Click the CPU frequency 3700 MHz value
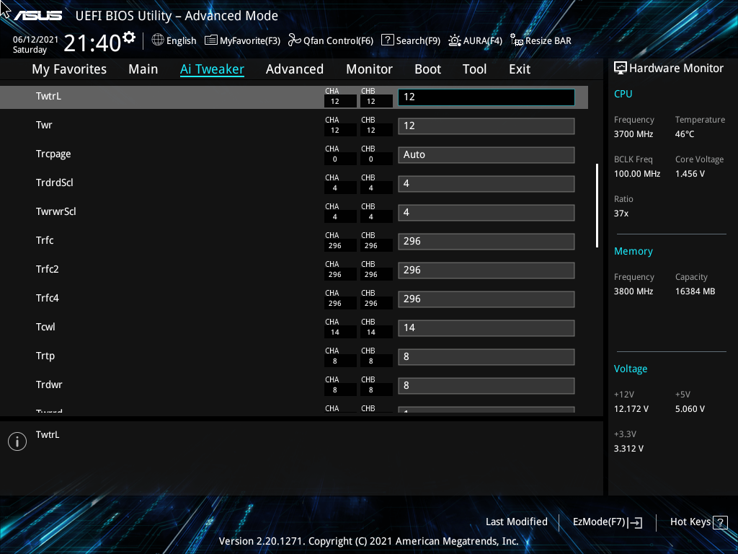This screenshot has width=738, height=554. [633, 134]
